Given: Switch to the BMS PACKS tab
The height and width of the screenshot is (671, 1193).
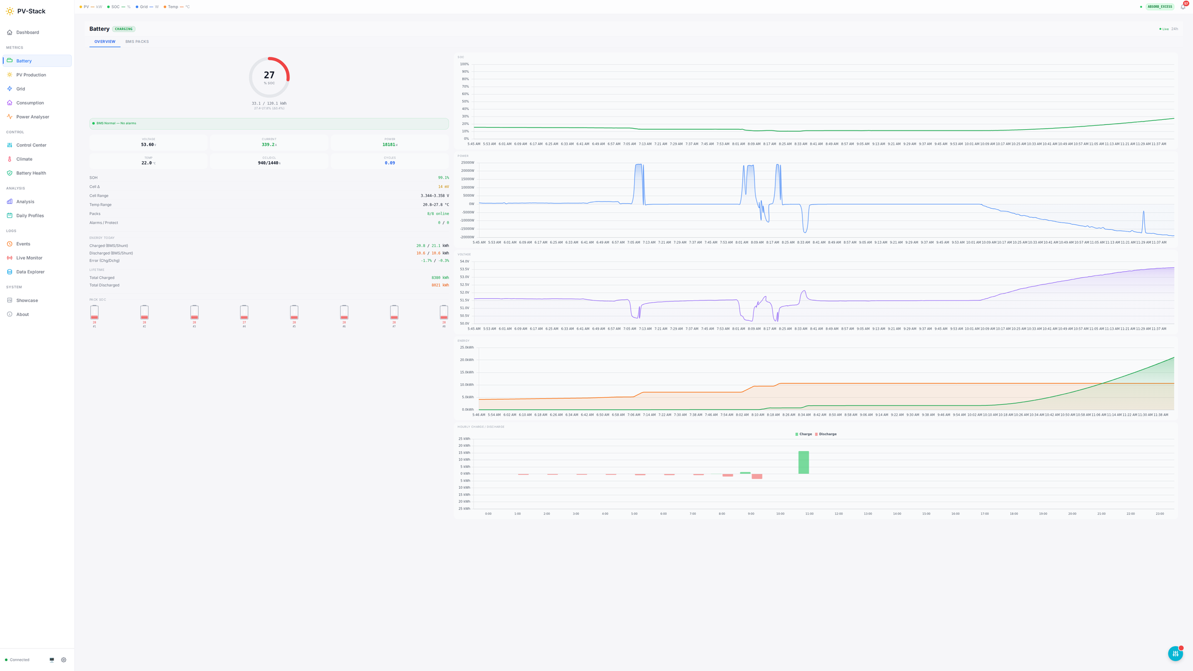Looking at the screenshot, I should tap(137, 41).
